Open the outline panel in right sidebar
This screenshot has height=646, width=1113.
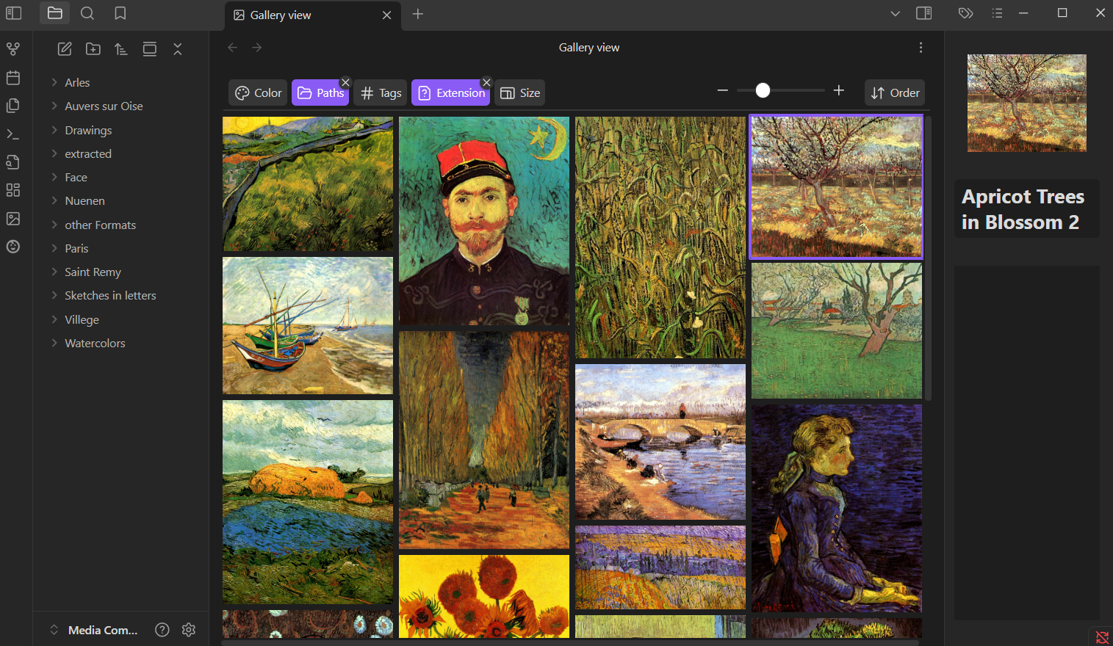[x=997, y=13]
